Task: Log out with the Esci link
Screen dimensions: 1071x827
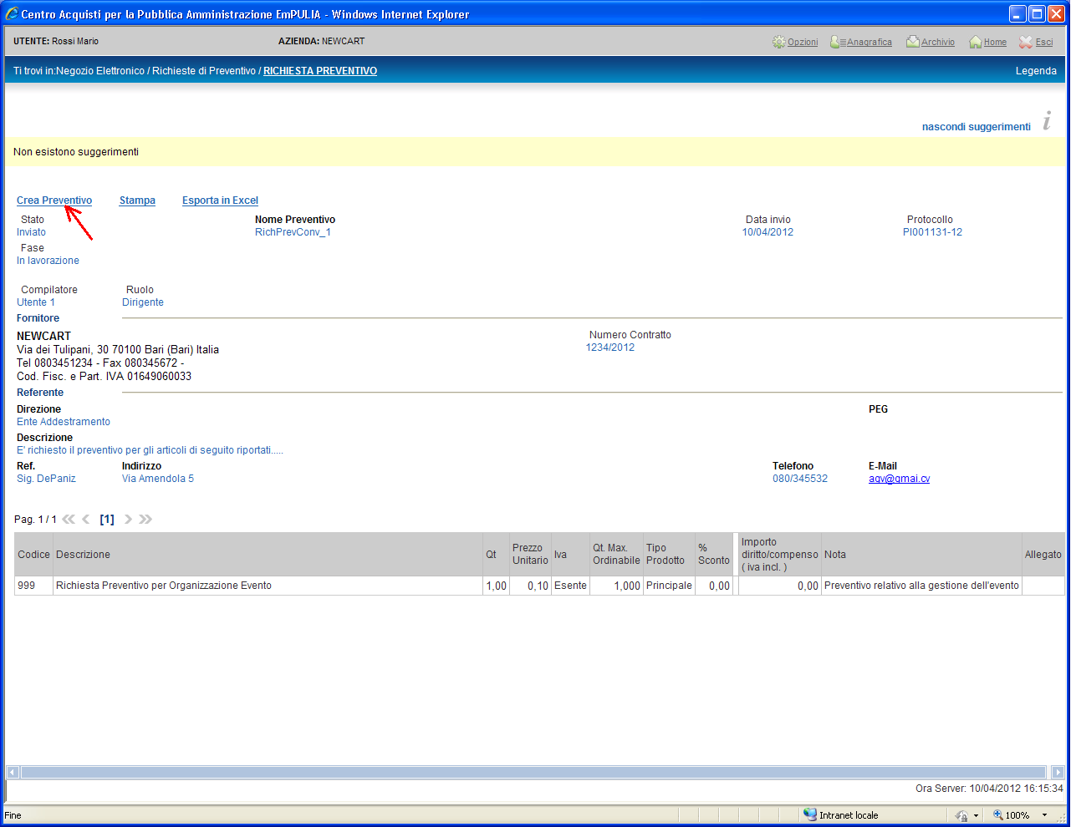Action: 1044,42
